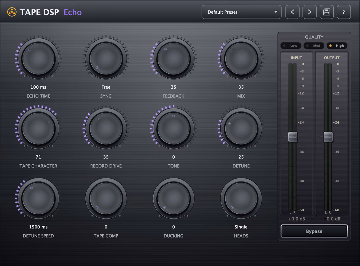
Task: Click the TAPE COMP label
Action: [x=106, y=236]
